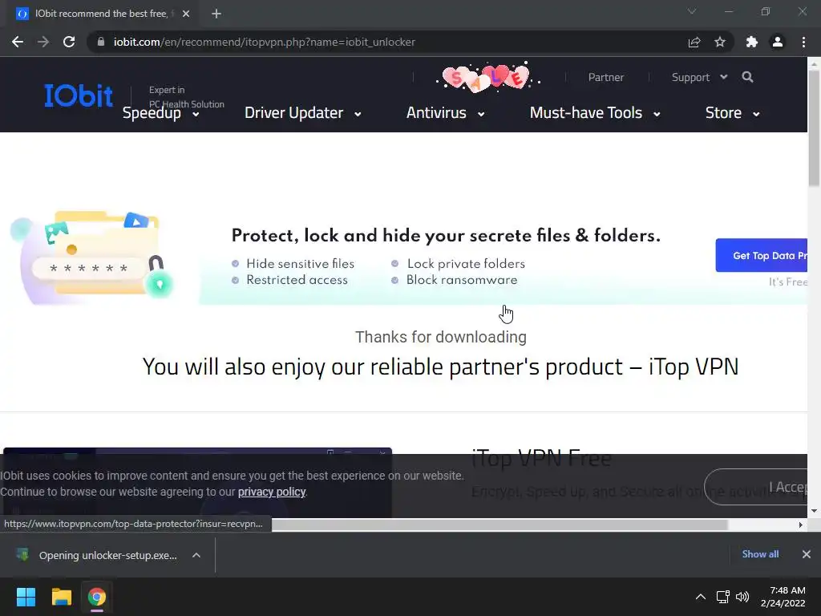
Task: Open the privacy policy link
Action: pos(272,492)
